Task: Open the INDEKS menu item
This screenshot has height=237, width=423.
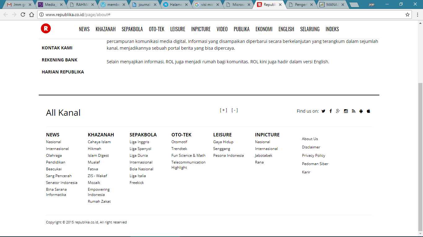Action: point(332,29)
